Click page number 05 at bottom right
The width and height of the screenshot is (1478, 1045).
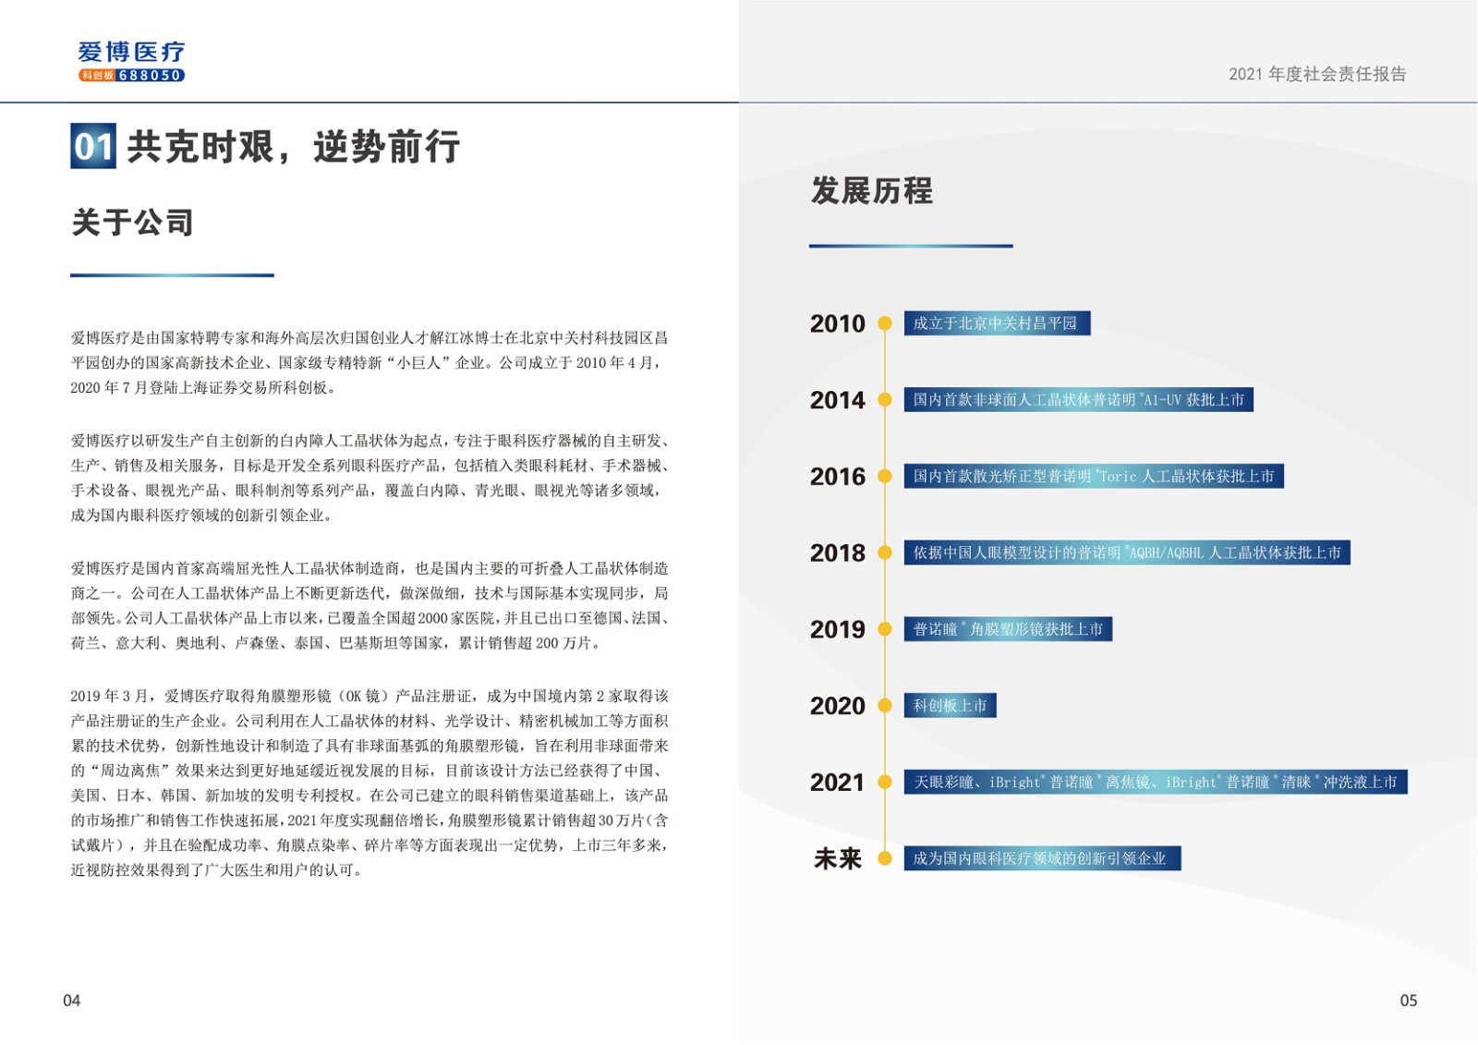click(1408, 1001)
